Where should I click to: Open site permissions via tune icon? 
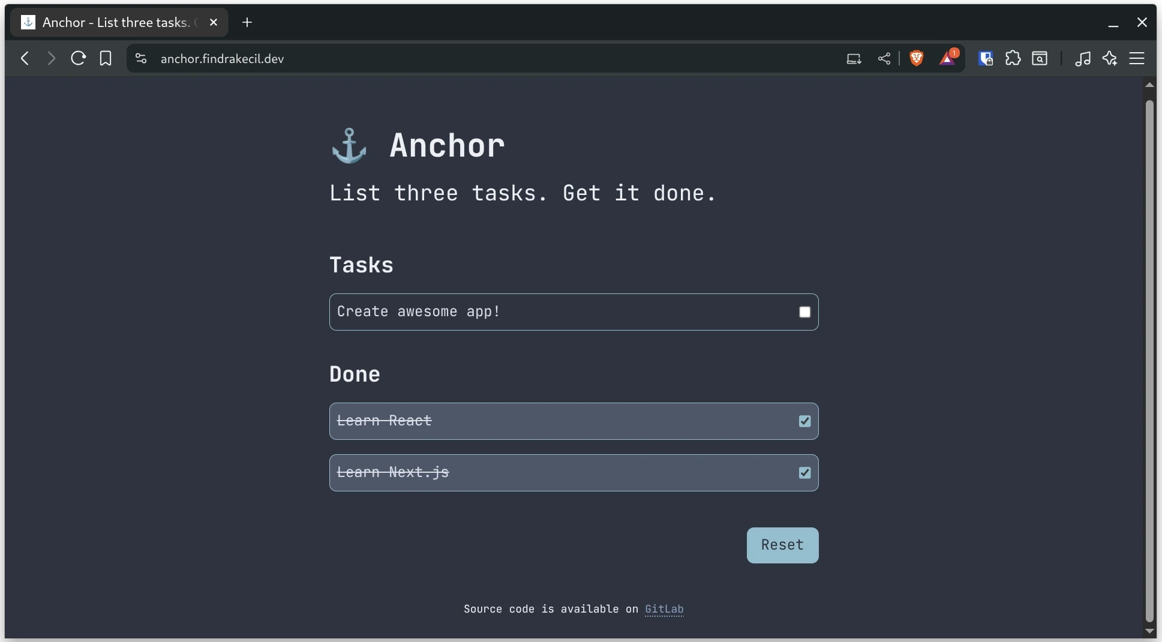pos(140,58)
